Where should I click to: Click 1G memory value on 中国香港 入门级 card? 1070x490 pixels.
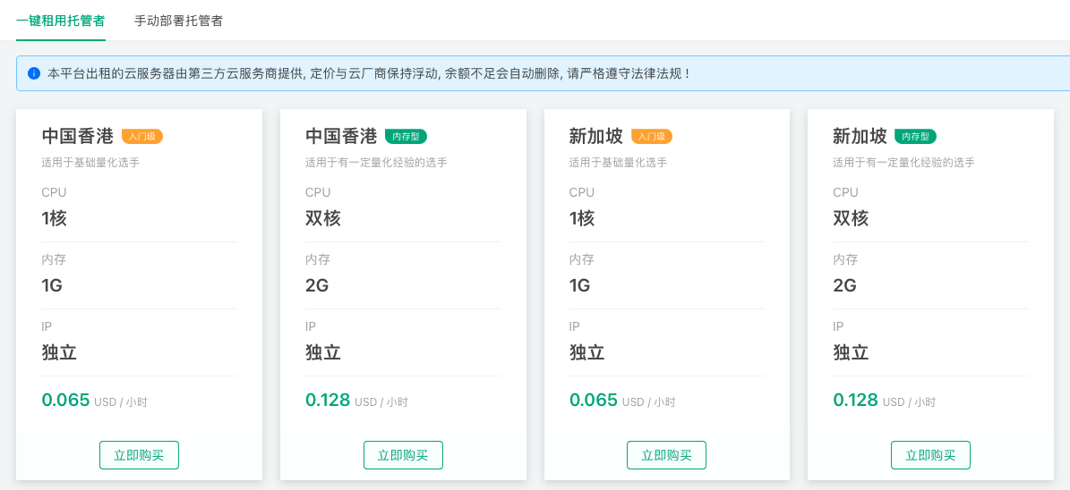(x=52, y=285)
